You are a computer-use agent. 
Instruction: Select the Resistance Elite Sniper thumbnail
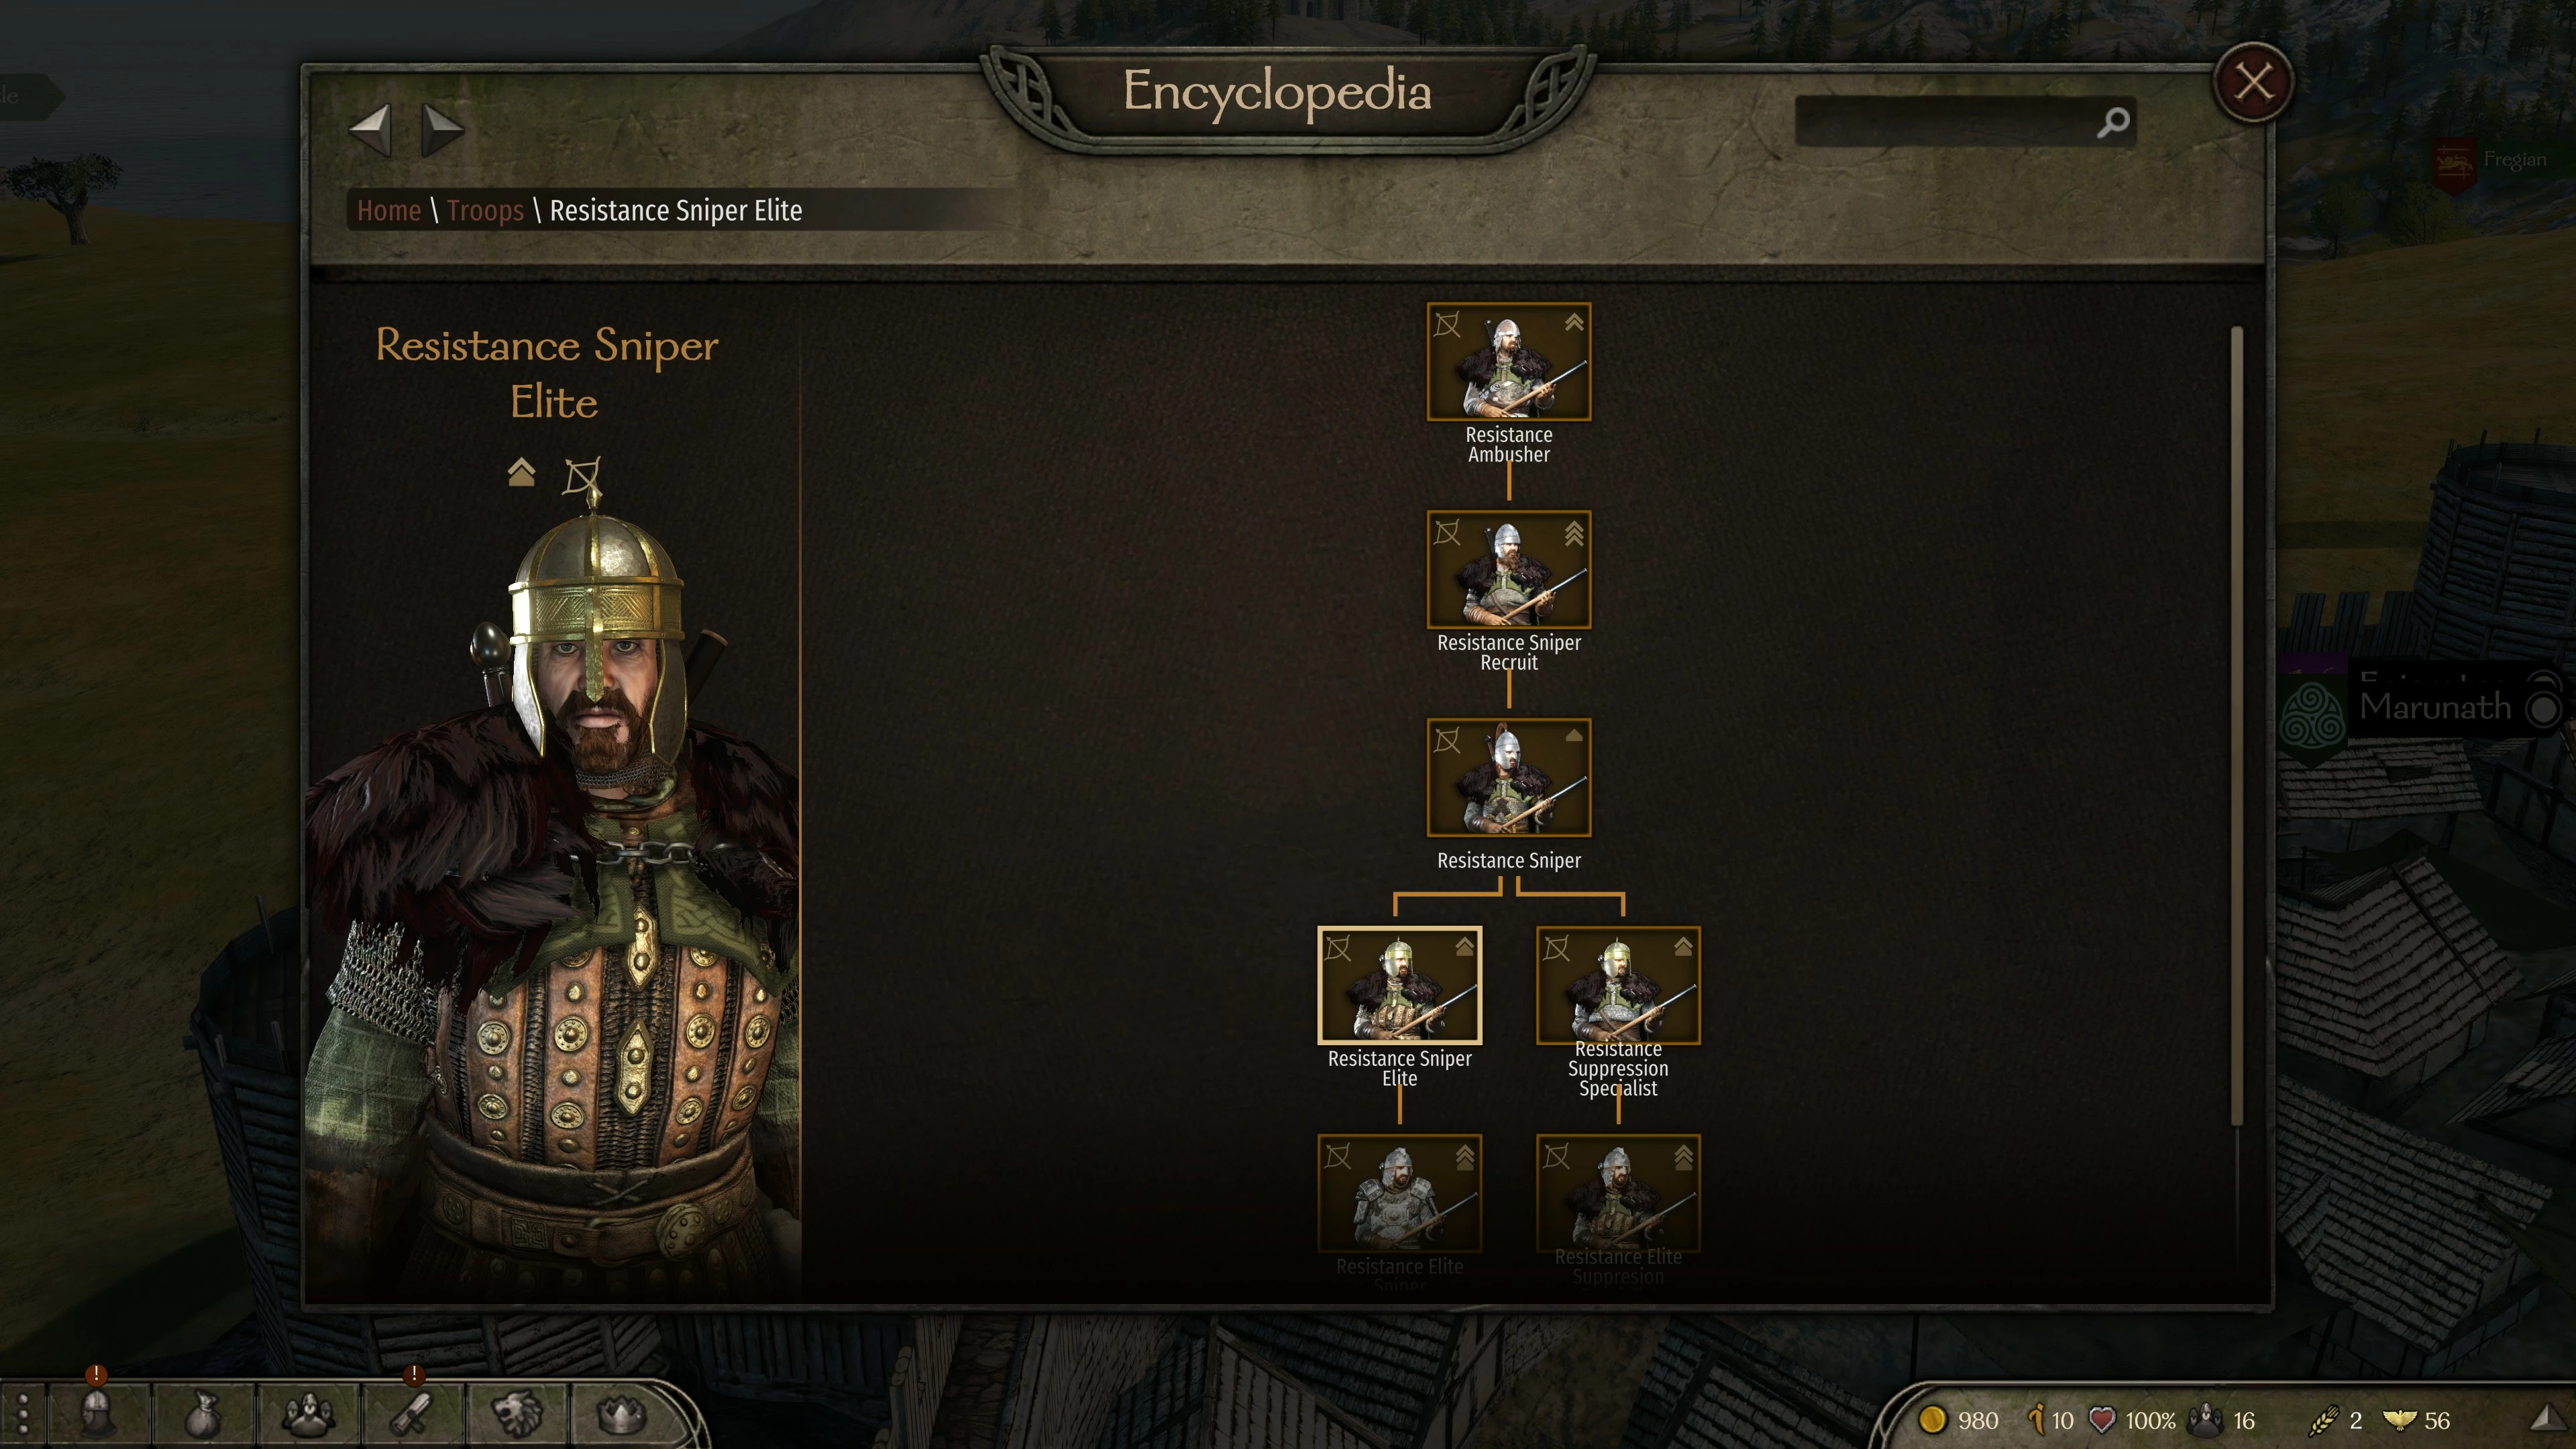[x=1399, y=1193]
